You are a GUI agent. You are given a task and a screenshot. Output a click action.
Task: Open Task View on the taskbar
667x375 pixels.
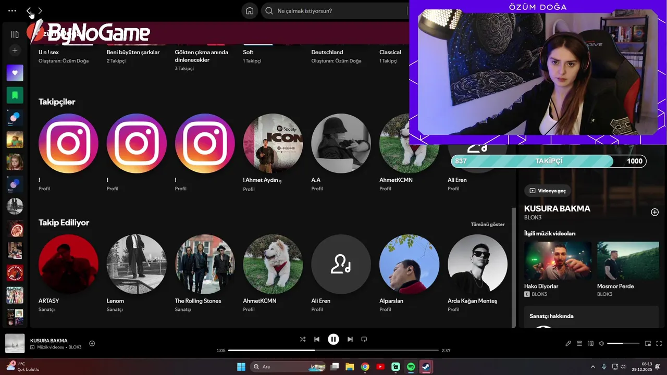pyautogui.click(x=335, y=367)
